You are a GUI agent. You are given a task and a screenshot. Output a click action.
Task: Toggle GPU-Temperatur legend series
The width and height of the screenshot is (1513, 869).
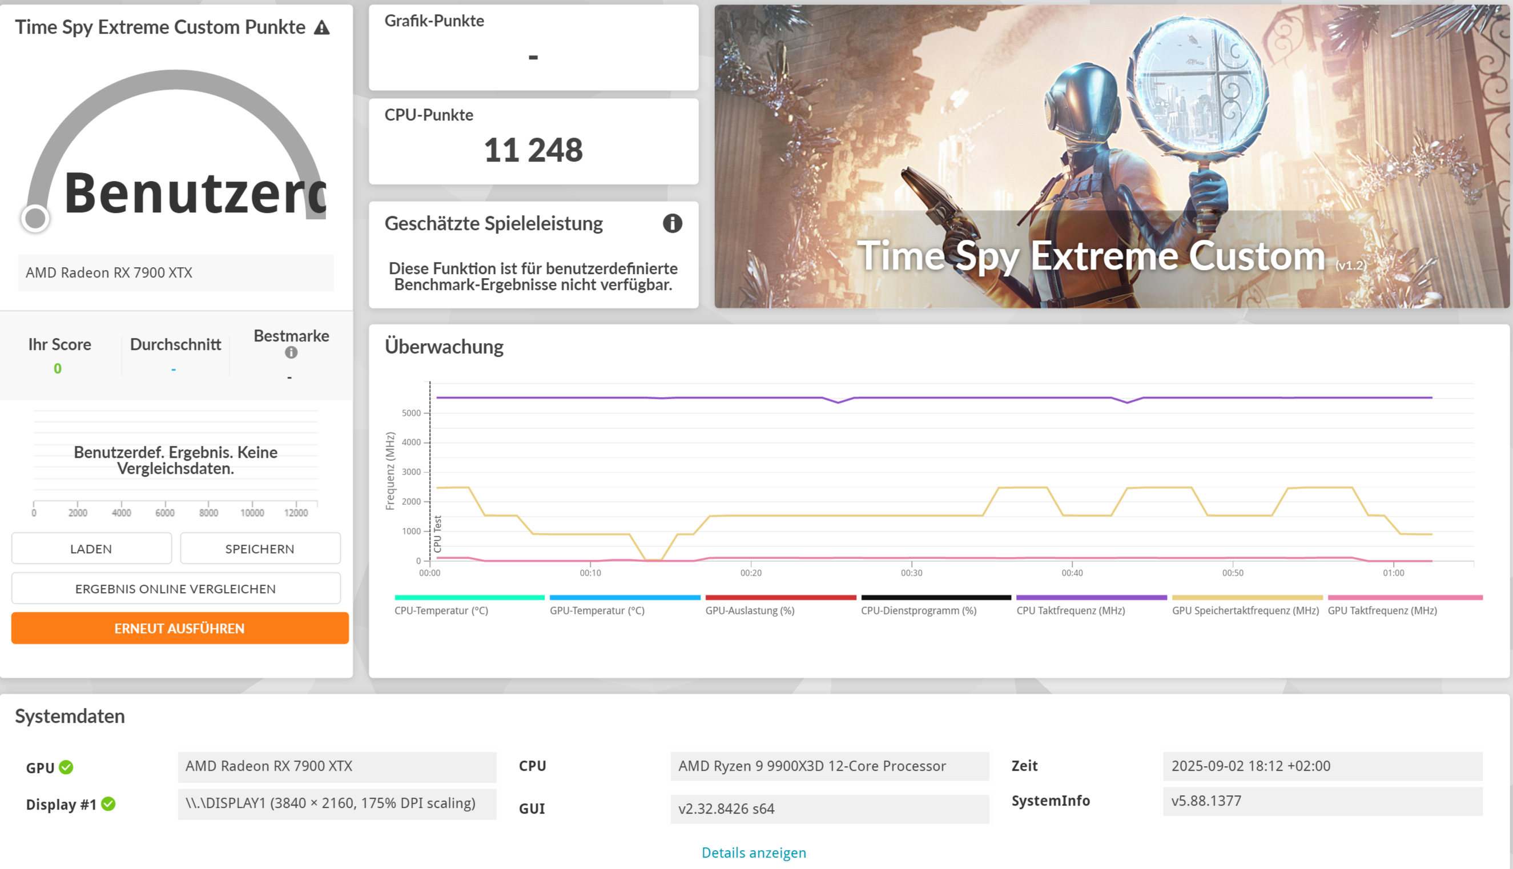597,610
